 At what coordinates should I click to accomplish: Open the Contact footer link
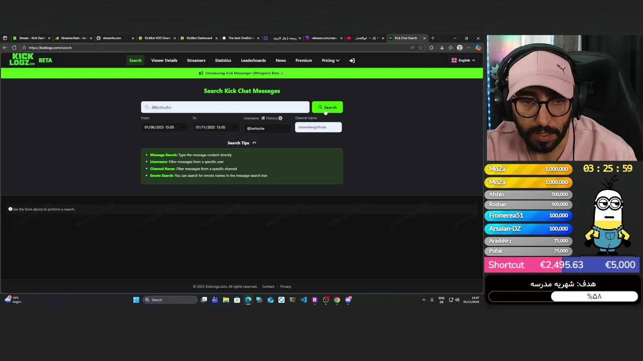268,287
